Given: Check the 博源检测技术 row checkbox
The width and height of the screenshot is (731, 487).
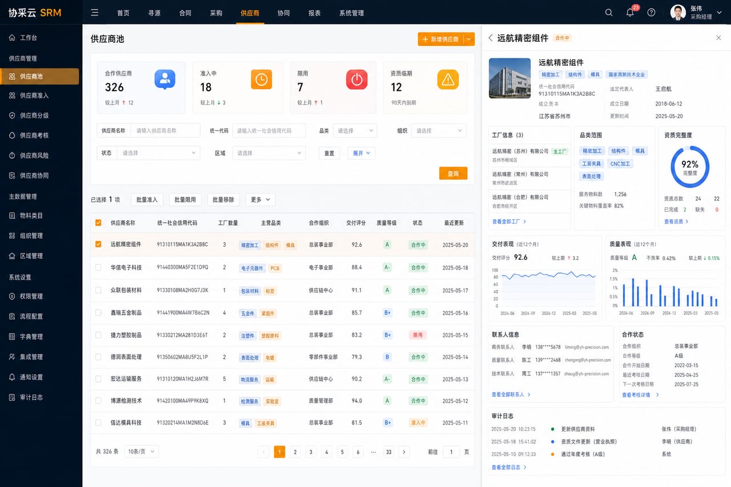Looking at the screenshot, I should (98, 401).
